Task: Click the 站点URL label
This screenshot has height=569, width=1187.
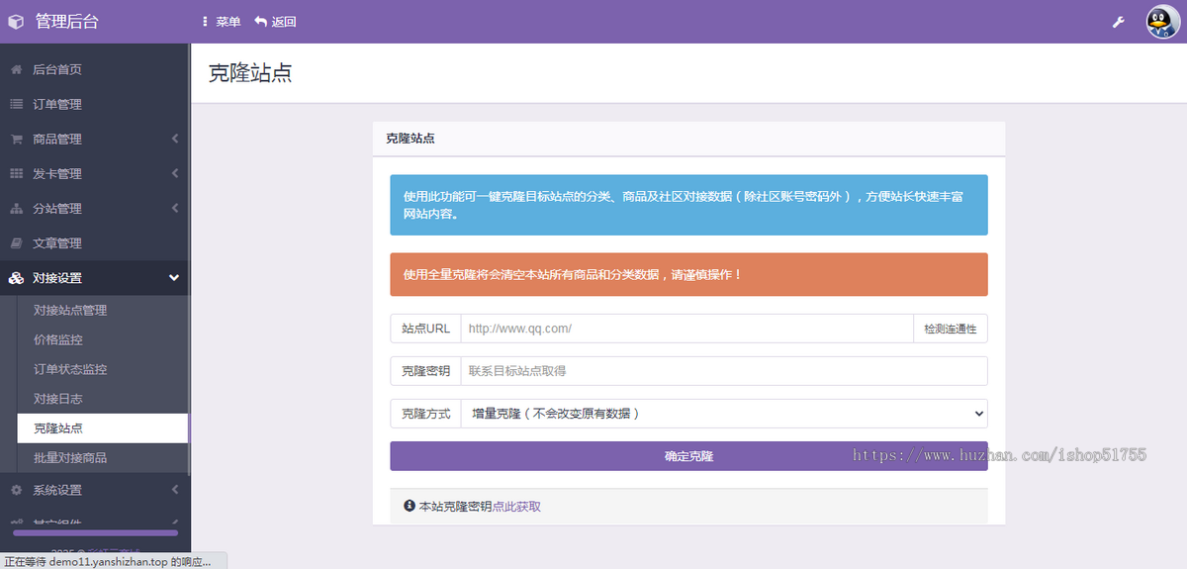Action: 425,329
